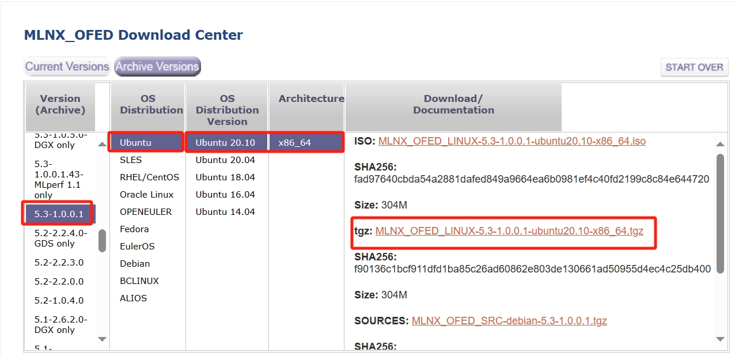Pick Ubuntu 16.04 distribution version
This screenshot has width=735, height=356.
(225, 194)
